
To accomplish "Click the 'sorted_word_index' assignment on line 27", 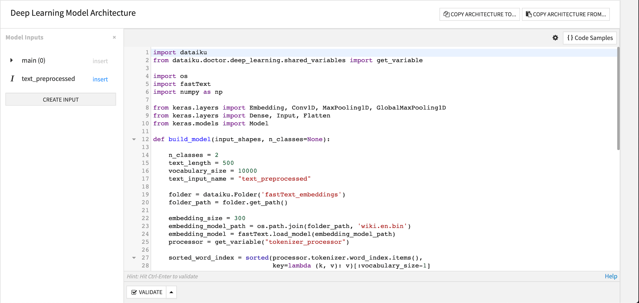I will click(x=201, y=258).
